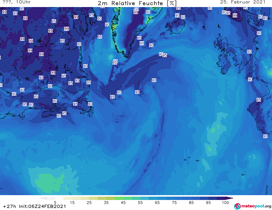Click the colorbar tick label '100'
Viewport: 272px width, 210px height.
tap(226, 203)
